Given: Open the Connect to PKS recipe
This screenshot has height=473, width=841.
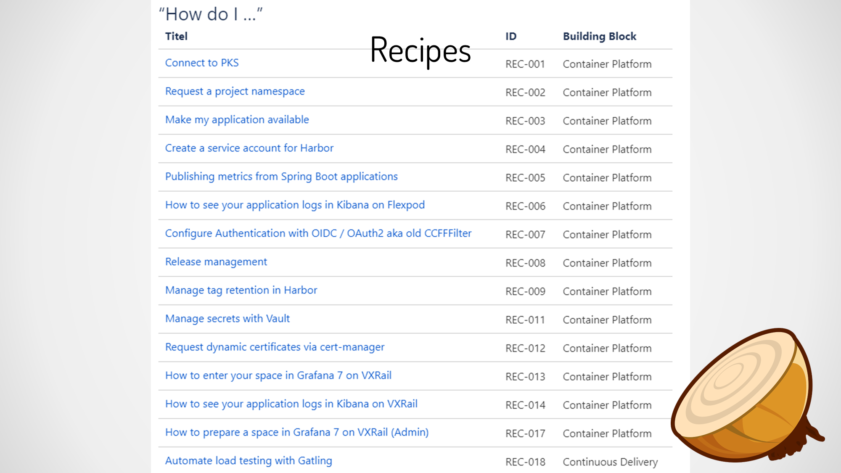Looking at the screenshot, I should pos(202,63).
